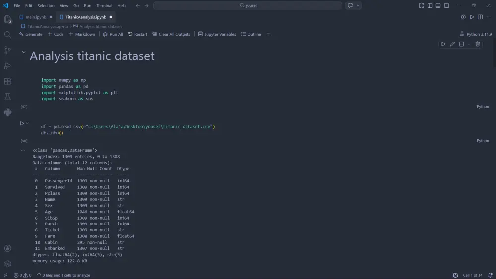Open the Go menu
This screenshot has height=279, width=496.
[76, 5]
